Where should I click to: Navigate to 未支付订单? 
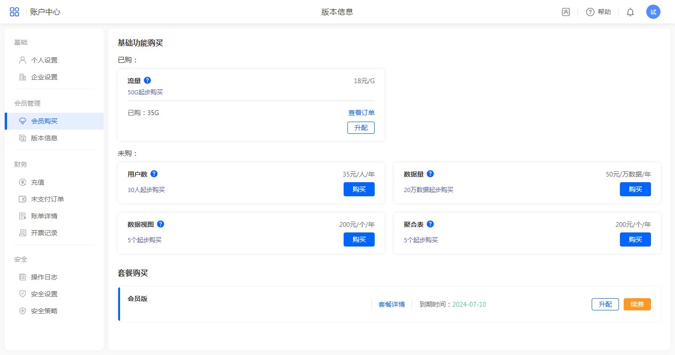tap(48, 199)
